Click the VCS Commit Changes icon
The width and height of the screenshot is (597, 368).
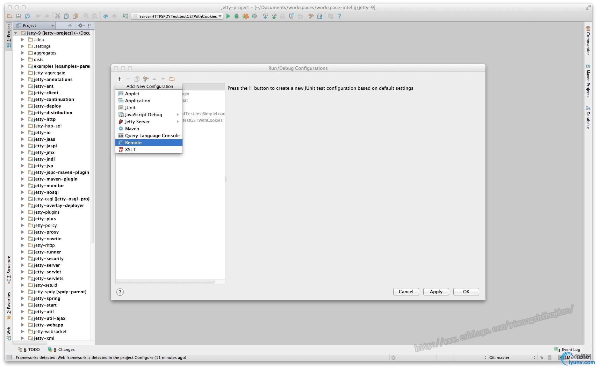274,16
